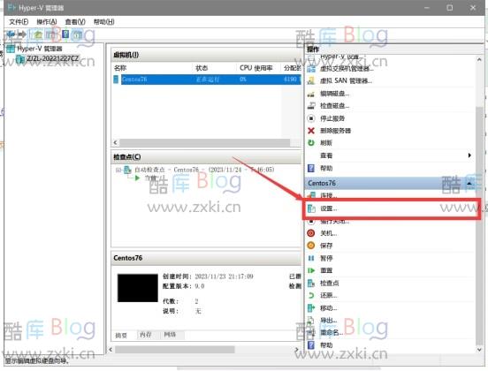Collapse the 自动检查点 Centos76 tree node

[118, 170]
